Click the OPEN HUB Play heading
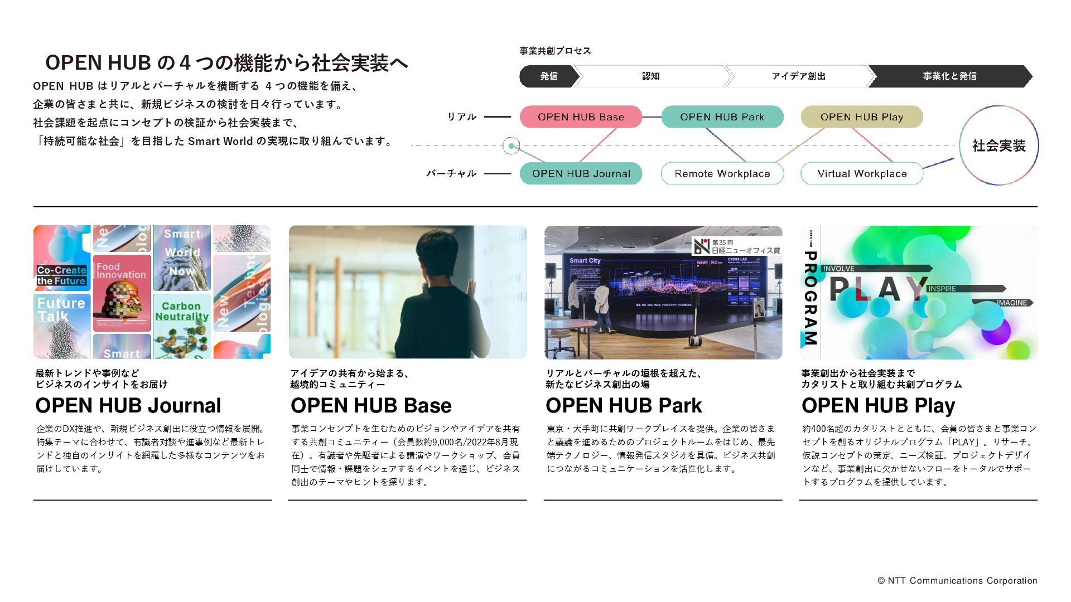Viewport: 1071px width, 602px height. 878,405
